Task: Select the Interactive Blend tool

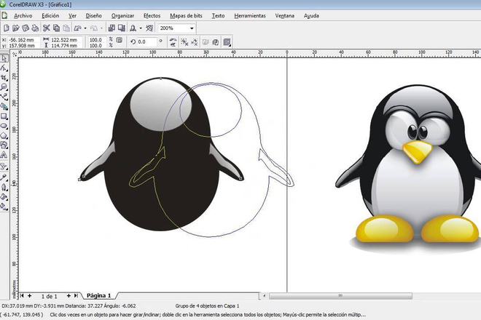Action: pyautogui.click(x=4, y=167)
